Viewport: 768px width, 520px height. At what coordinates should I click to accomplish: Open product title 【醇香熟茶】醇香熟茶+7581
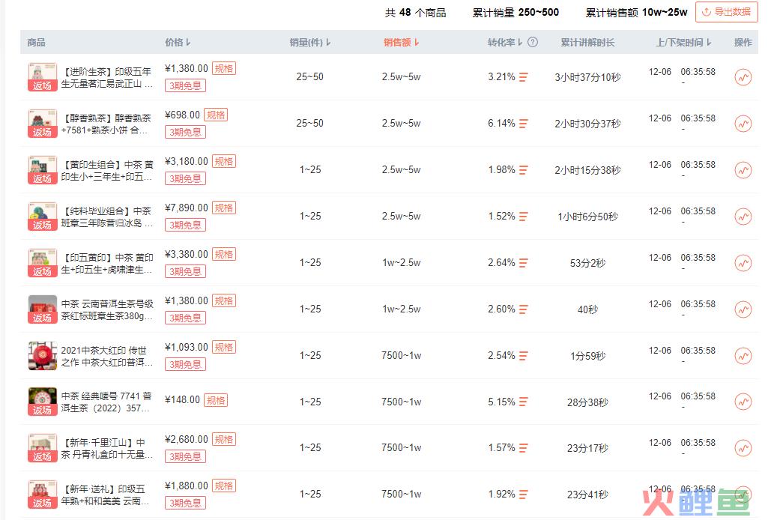click(x=107, y=124)
